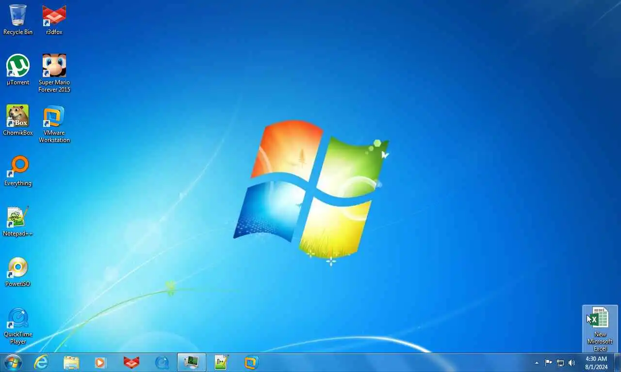Click the Show desktop button

(x=617, y=363)
